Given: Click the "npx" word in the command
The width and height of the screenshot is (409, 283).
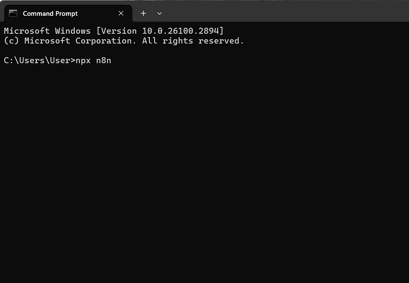Looking at the screenshot, I should click(83, 60).
